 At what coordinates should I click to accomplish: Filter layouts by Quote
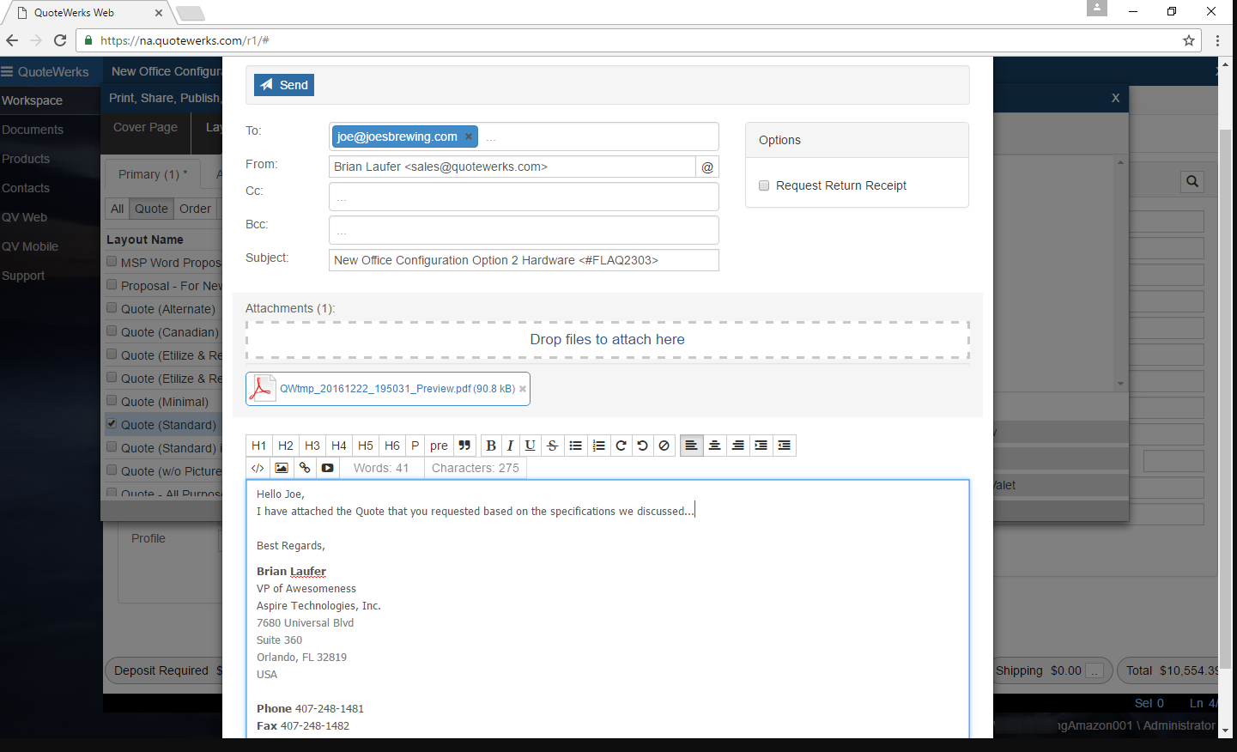tap(151, 209)
